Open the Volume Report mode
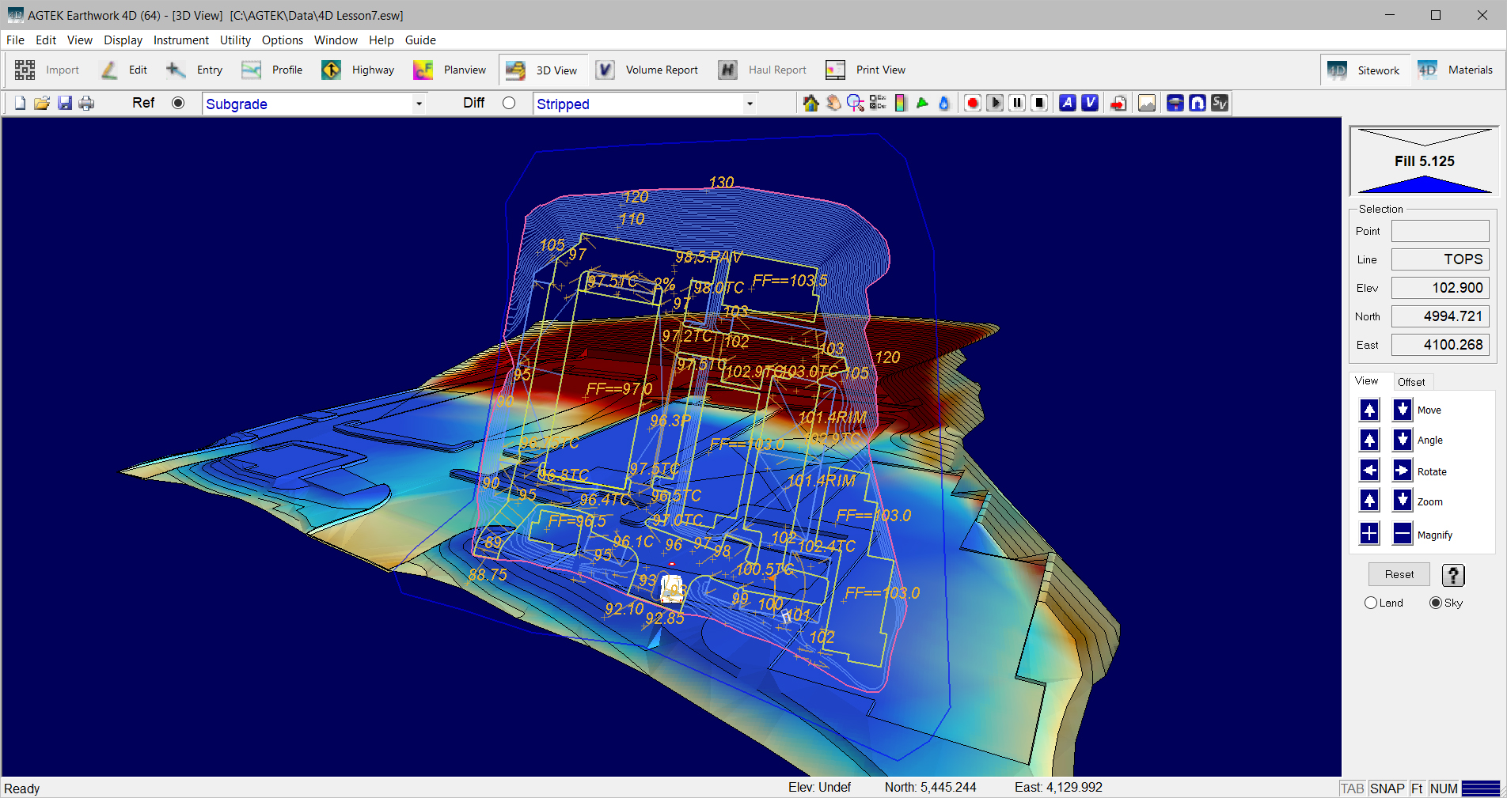1507x798 pixels. pyautogui.click(x=647, y=70)
